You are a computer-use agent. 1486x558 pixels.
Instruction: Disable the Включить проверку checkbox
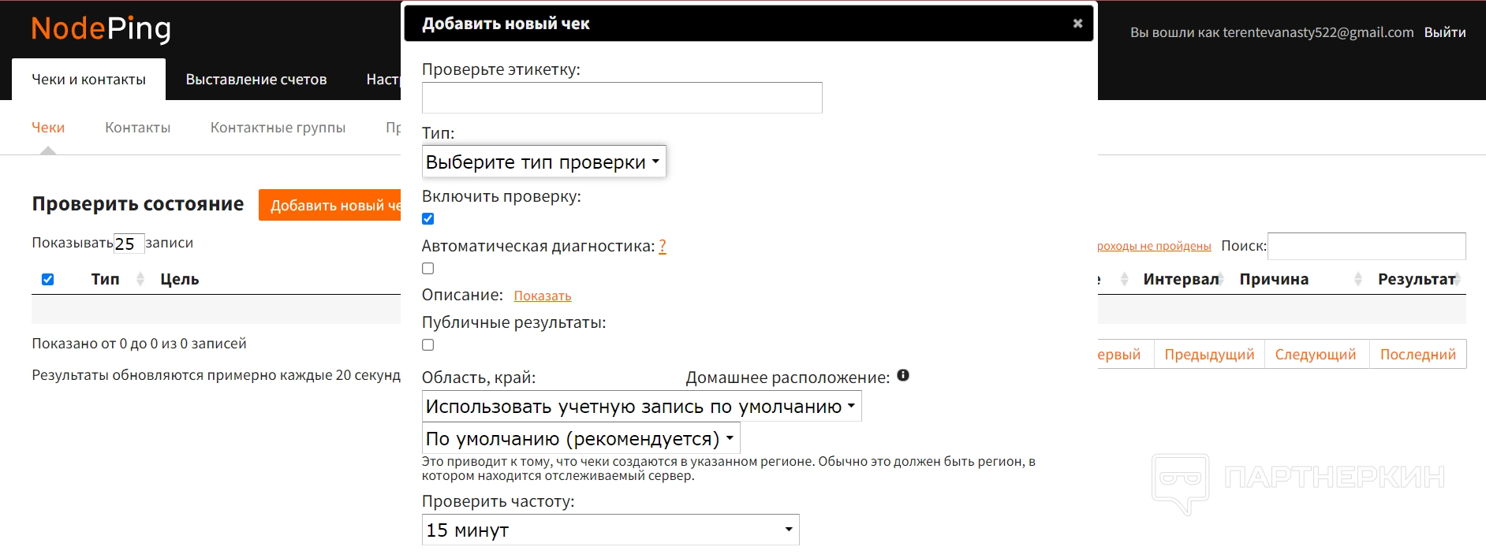pos(428,219)
